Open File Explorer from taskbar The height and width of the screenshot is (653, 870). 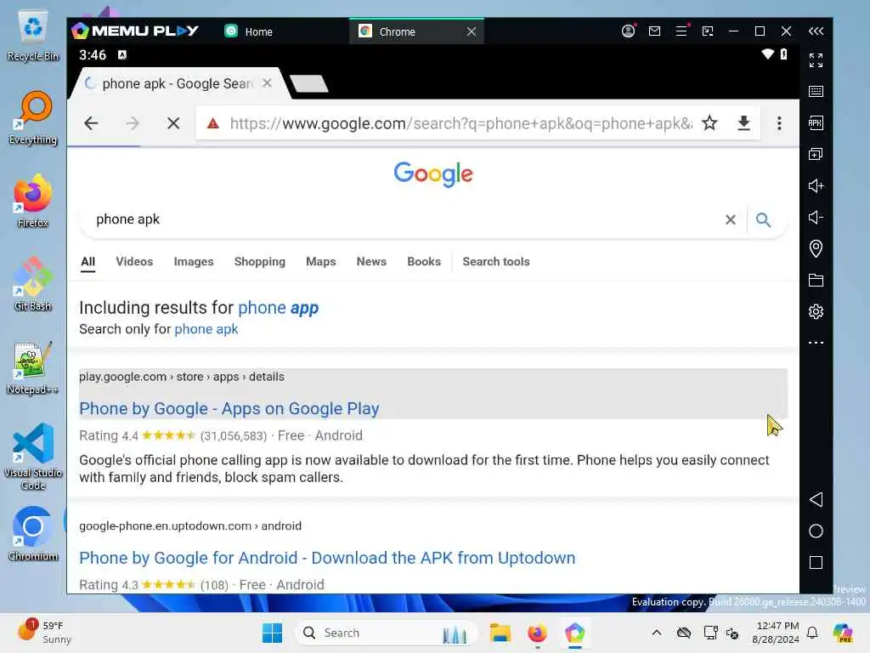pos(500,633)
